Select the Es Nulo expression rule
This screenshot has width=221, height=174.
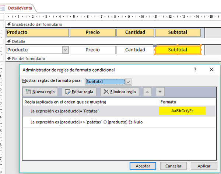coord(88,122)
